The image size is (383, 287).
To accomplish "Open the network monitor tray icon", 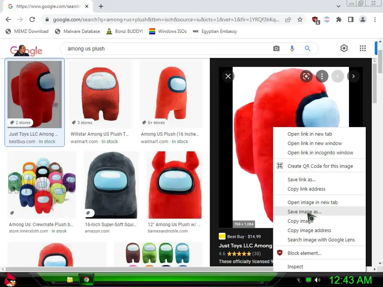I will point(309,280).
